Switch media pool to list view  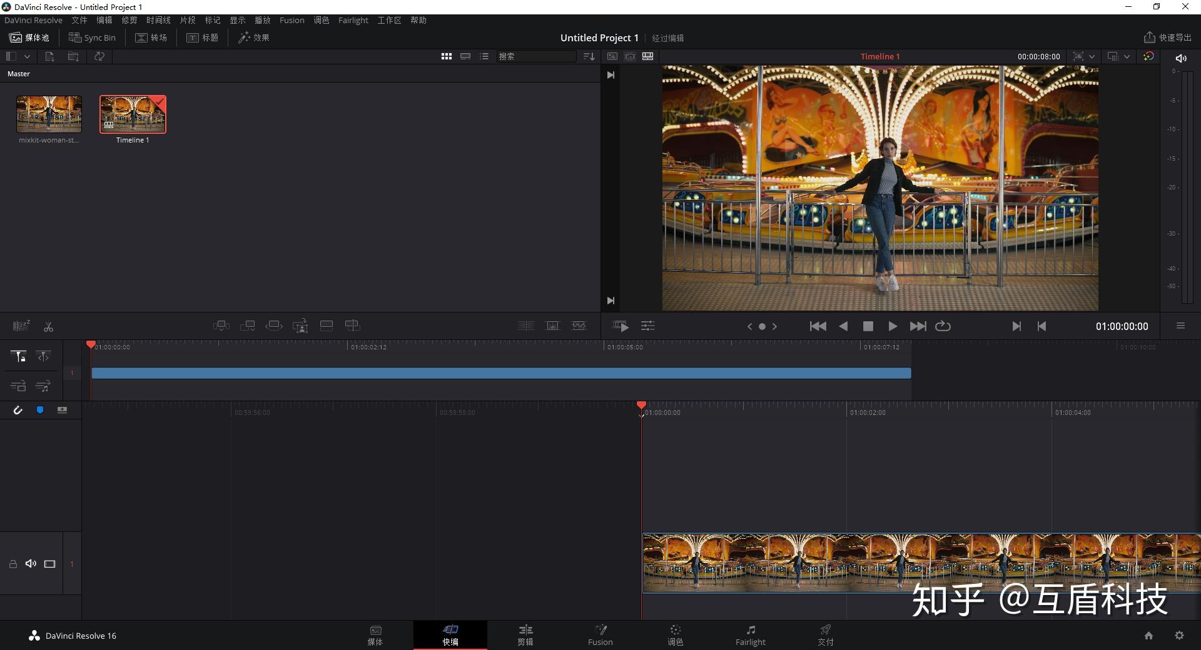(x=484, y=56)
